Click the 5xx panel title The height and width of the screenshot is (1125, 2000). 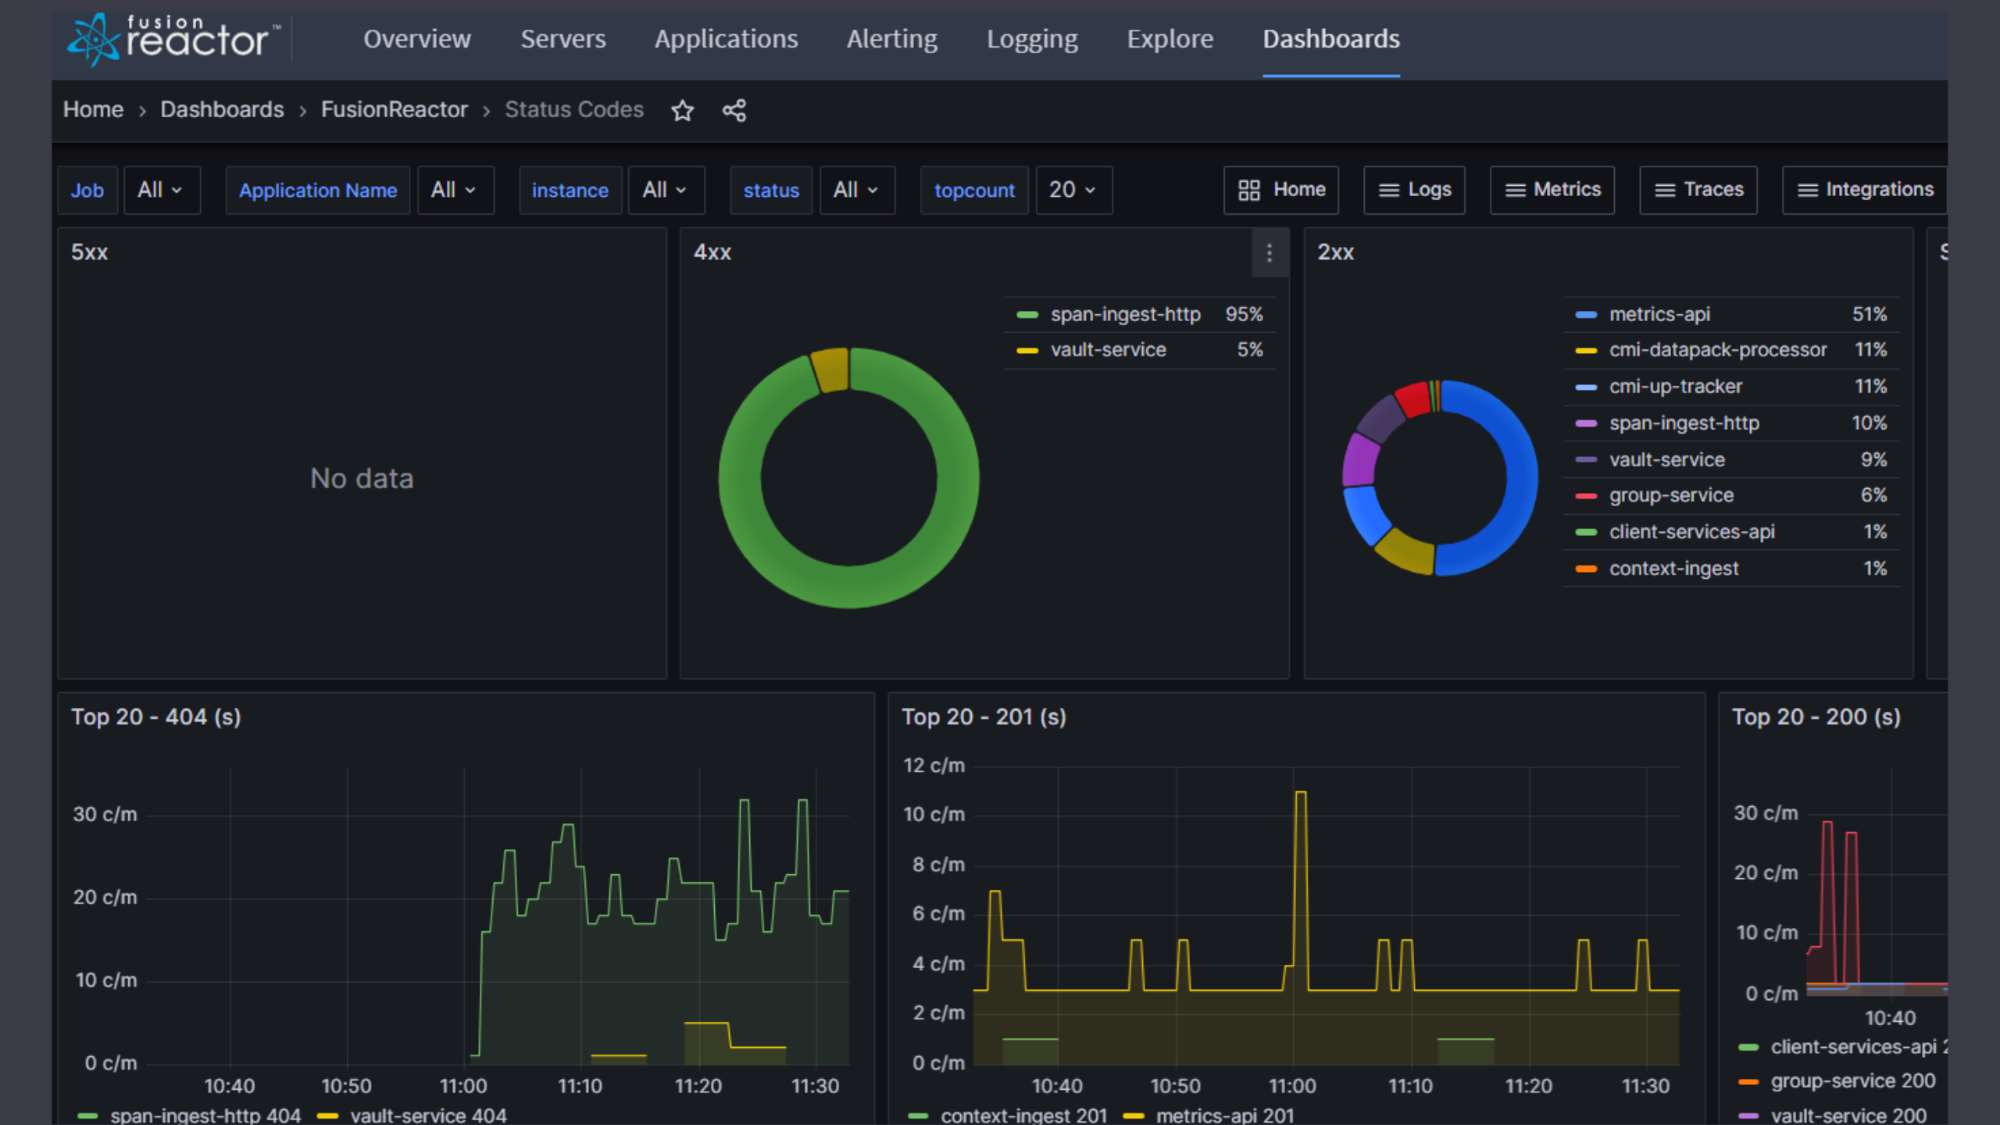click(x=89, y=252)
